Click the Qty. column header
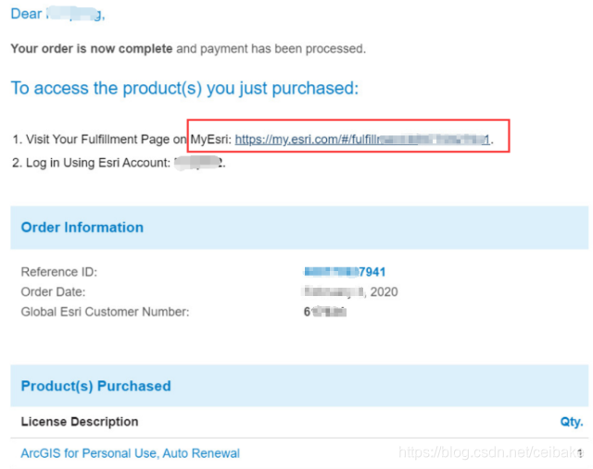The width and height of the screenshot is (593, 469). click(x=571, y=422)
